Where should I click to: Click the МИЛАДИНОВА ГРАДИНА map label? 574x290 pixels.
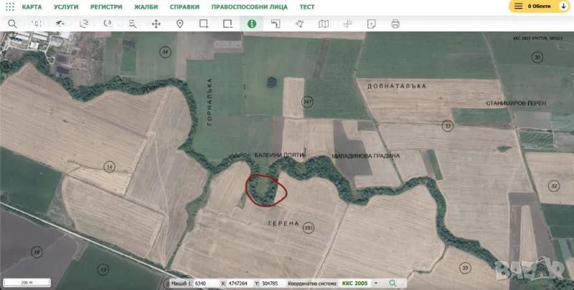[366, 156]
